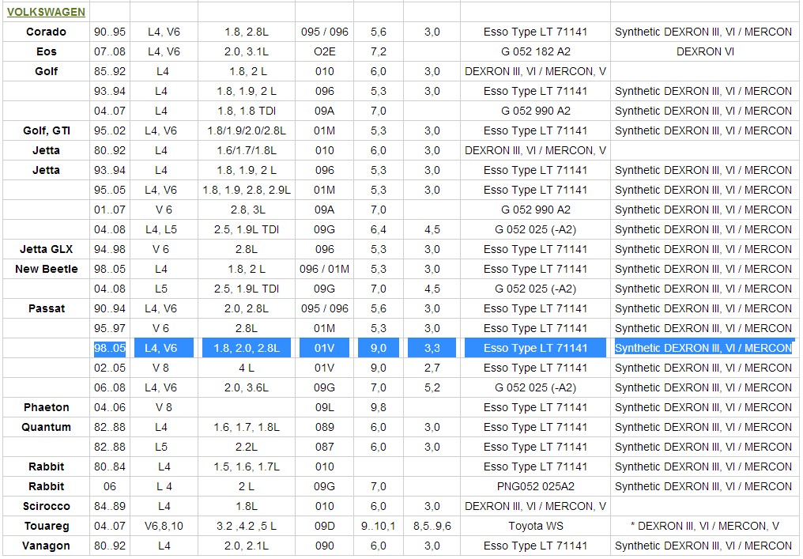Select the 4 L engine cell
This screenshot has height=559, width=803.
click(x=247, y=368)
